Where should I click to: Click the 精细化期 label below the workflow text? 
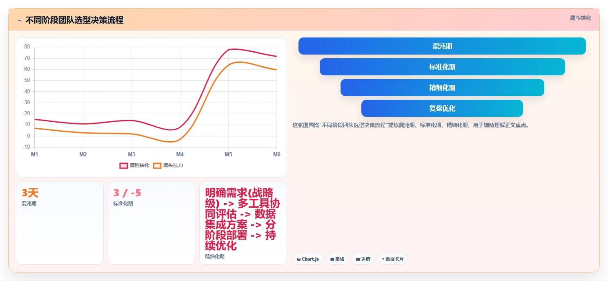(215, 257)
